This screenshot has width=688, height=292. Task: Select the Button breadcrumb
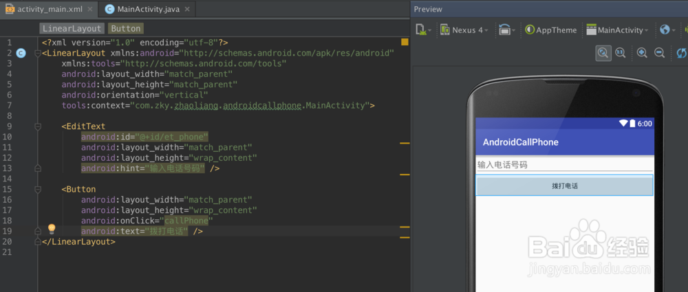(x=126, y=28)
